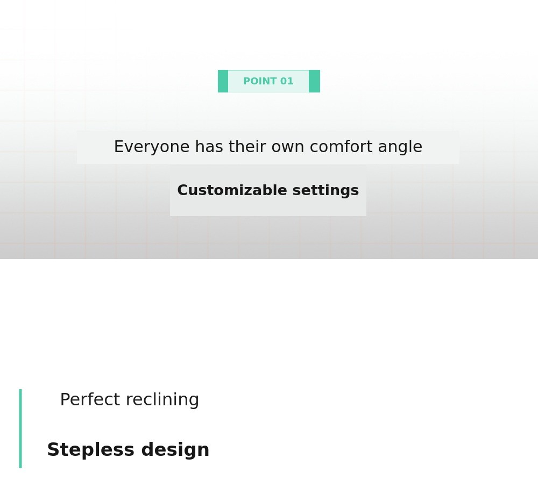Image resolution: width=538 pixels, height=487 pixels.
Task: Click the 'Customizable settings' subtitle box
Action: coord(268,191)
